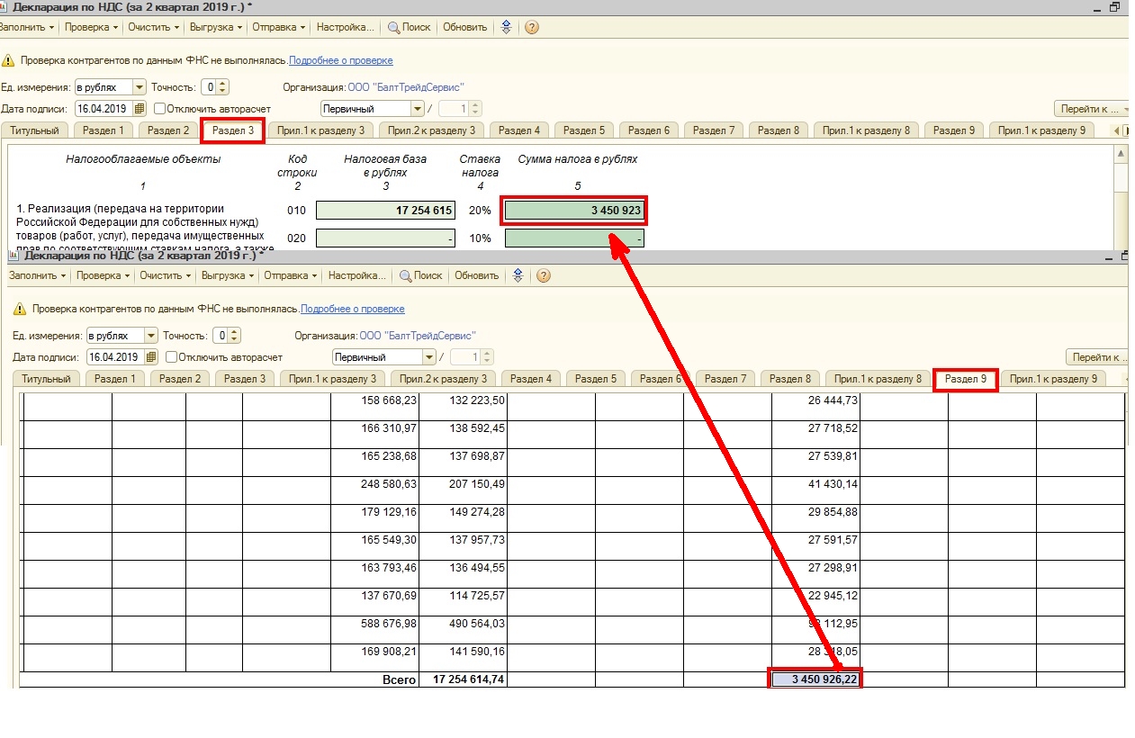Expand Ед. измерения dropdown in upper window
This screenshot has height=738, width=1135.
139,87
